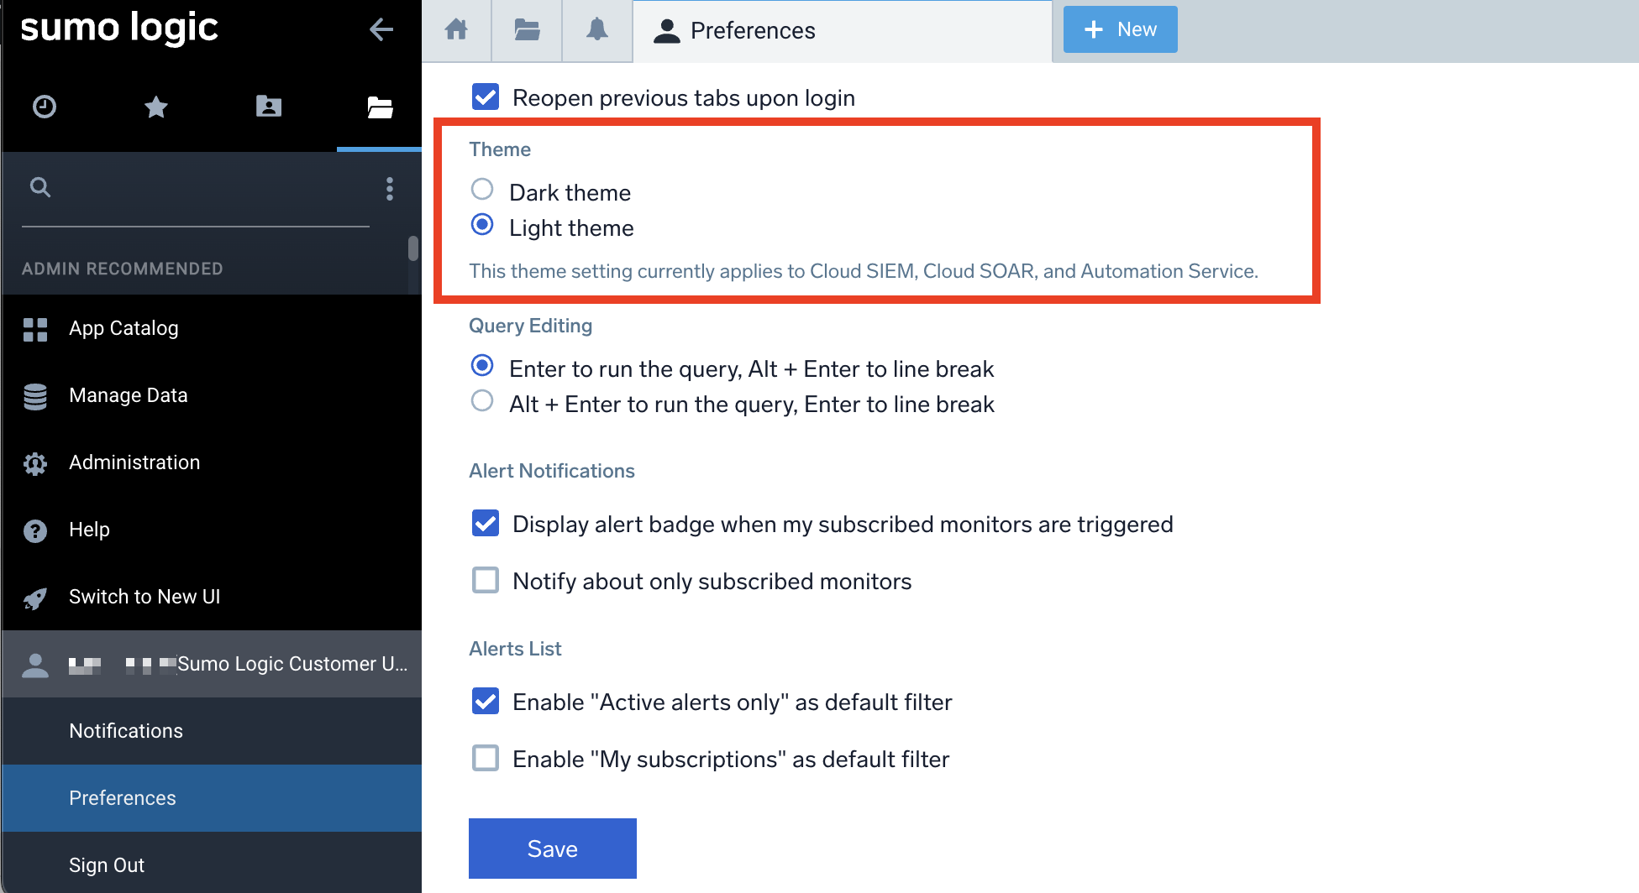This screenshot has width=1639, height=893.
Task: Open the notifications bell icon
Action: click(x=596, y=29)
